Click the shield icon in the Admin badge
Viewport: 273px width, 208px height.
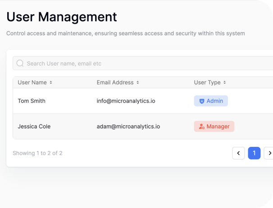point(202,101)
